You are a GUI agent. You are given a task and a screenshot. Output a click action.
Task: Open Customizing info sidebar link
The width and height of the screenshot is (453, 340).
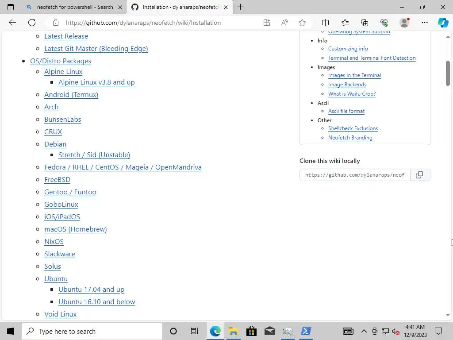[x=348, y=49]
